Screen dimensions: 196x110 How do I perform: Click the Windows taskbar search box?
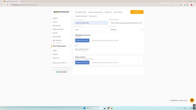[95, 108]
